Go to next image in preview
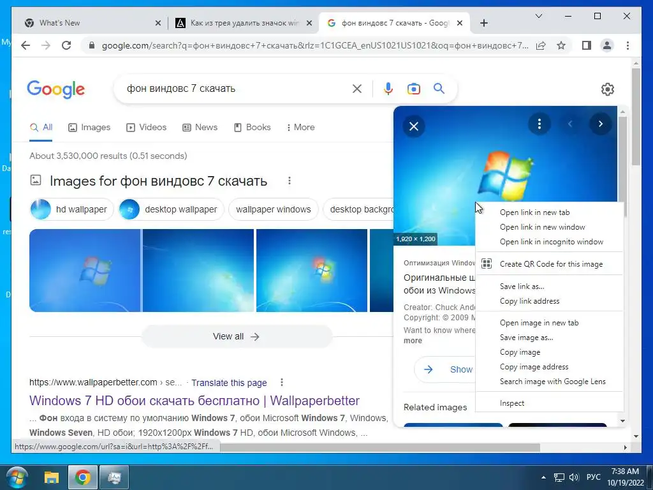 [601, 124]
